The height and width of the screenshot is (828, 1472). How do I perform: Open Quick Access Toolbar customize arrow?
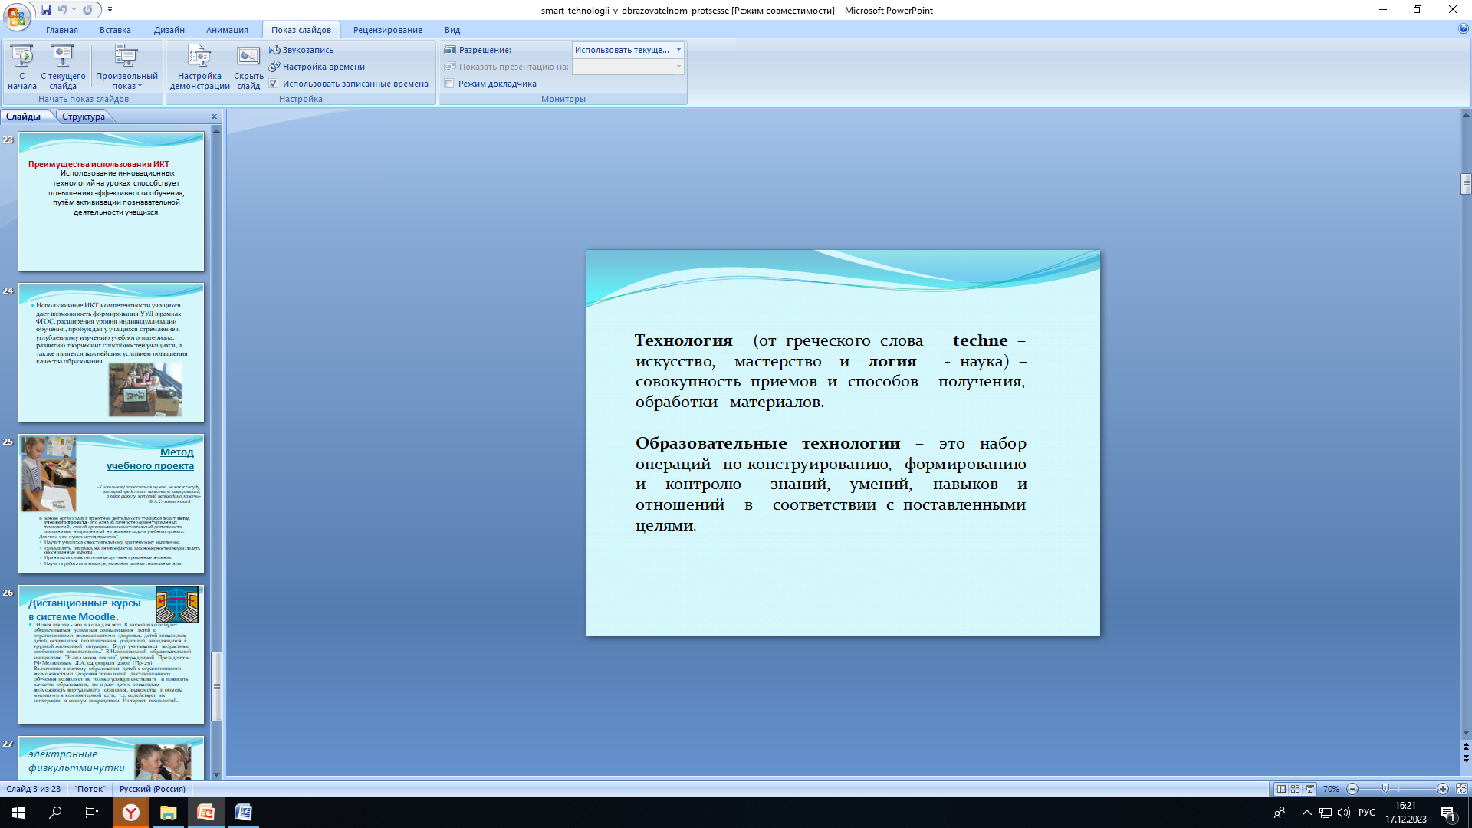pos(110,10)
